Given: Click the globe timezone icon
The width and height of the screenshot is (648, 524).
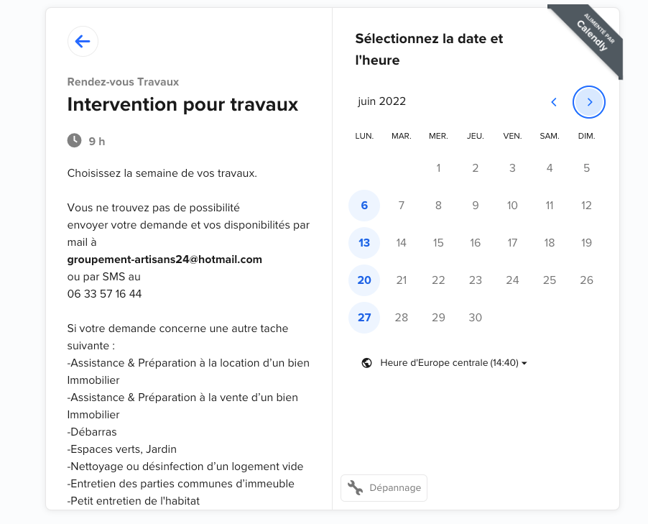Looking at the screenshot, I should [x=367, y=363].
